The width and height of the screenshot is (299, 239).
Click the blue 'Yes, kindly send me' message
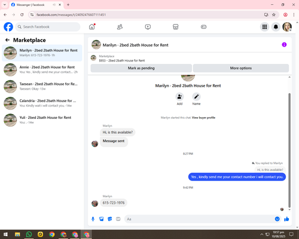click(237, 177)
